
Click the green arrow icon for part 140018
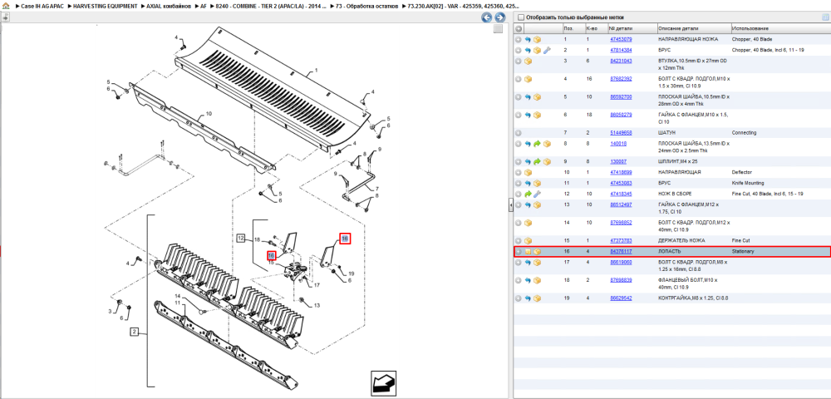537,144
